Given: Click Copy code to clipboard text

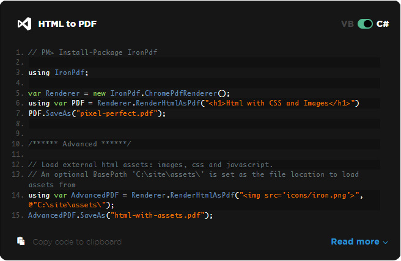Looking at the screenshot, I should click(77, 242).
